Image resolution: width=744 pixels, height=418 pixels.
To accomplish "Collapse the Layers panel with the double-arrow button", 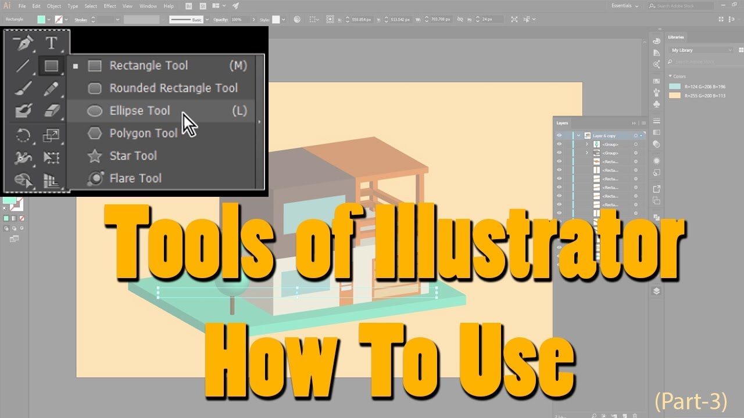I will pyautogui.click(x=634, y=123).
